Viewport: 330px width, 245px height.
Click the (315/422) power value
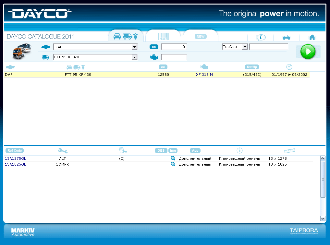pos(252,75)
